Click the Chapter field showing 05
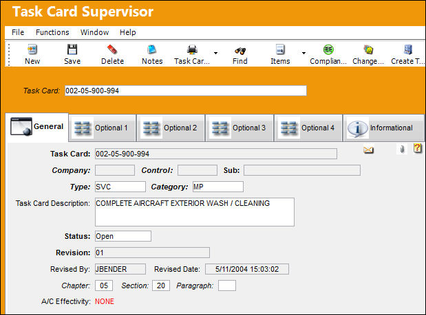Image resolution: width=426 pixels, height=315 pixels. pyautogui.click(x=104, y=285)
